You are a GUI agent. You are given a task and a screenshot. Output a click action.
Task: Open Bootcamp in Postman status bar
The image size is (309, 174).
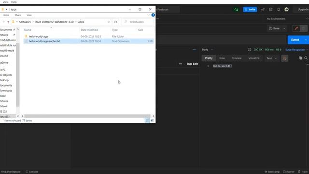coord(272,172)
